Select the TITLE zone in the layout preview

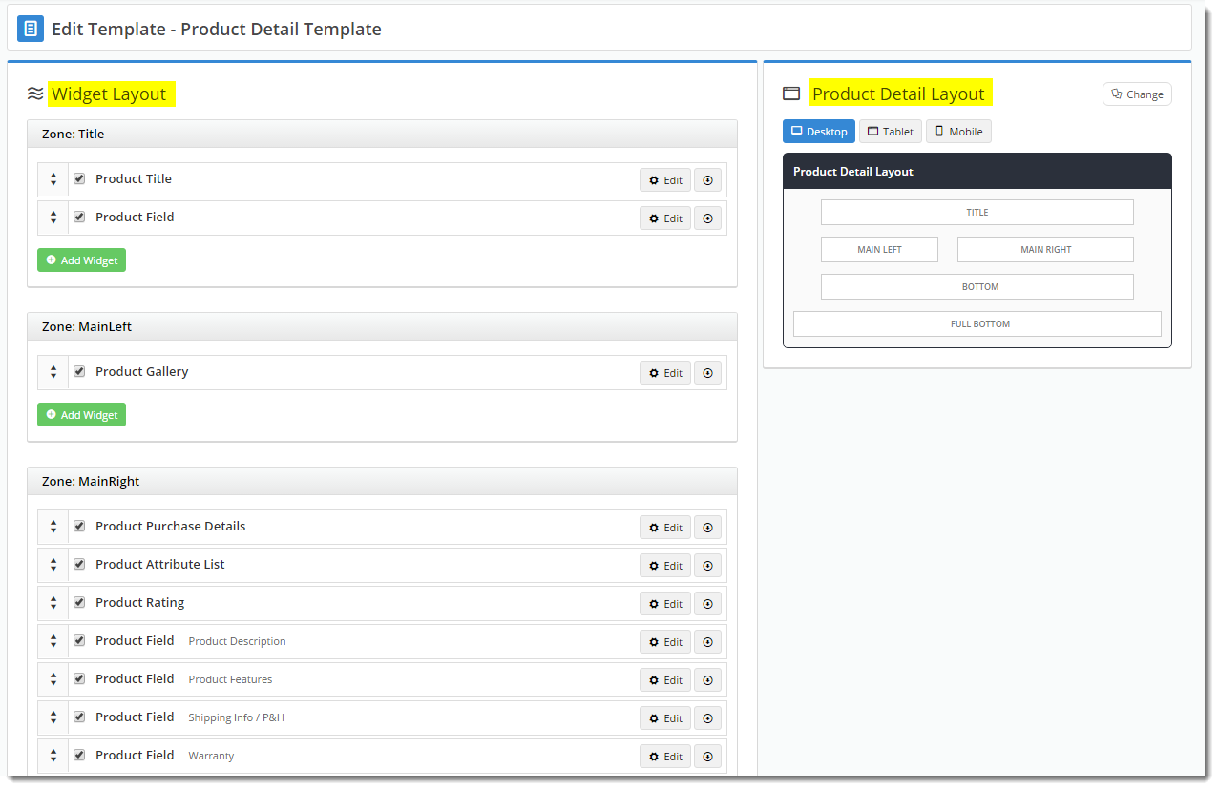[977, 213]
